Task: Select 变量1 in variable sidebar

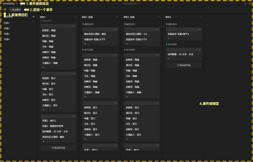Action: (x=6, y=23)
